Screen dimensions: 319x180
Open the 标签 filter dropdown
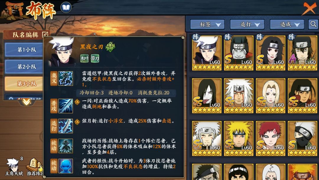coord(207,25)
